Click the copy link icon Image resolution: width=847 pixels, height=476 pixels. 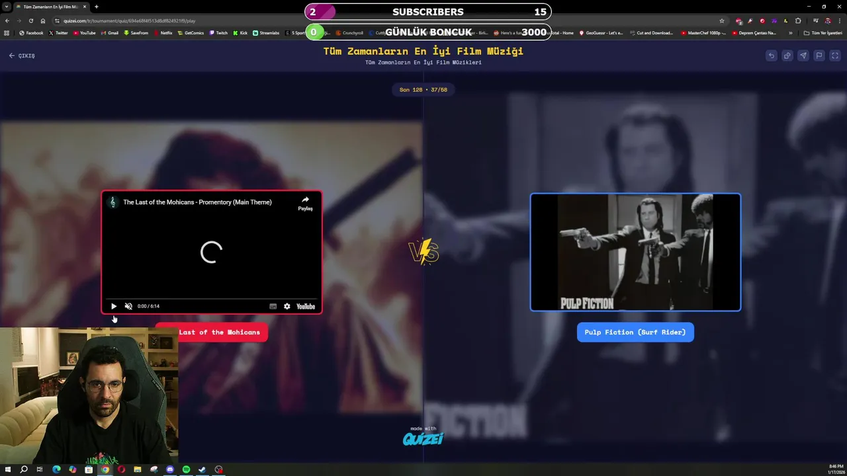787,56
